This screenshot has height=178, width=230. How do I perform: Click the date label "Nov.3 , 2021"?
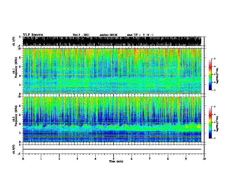click(81, 35)
